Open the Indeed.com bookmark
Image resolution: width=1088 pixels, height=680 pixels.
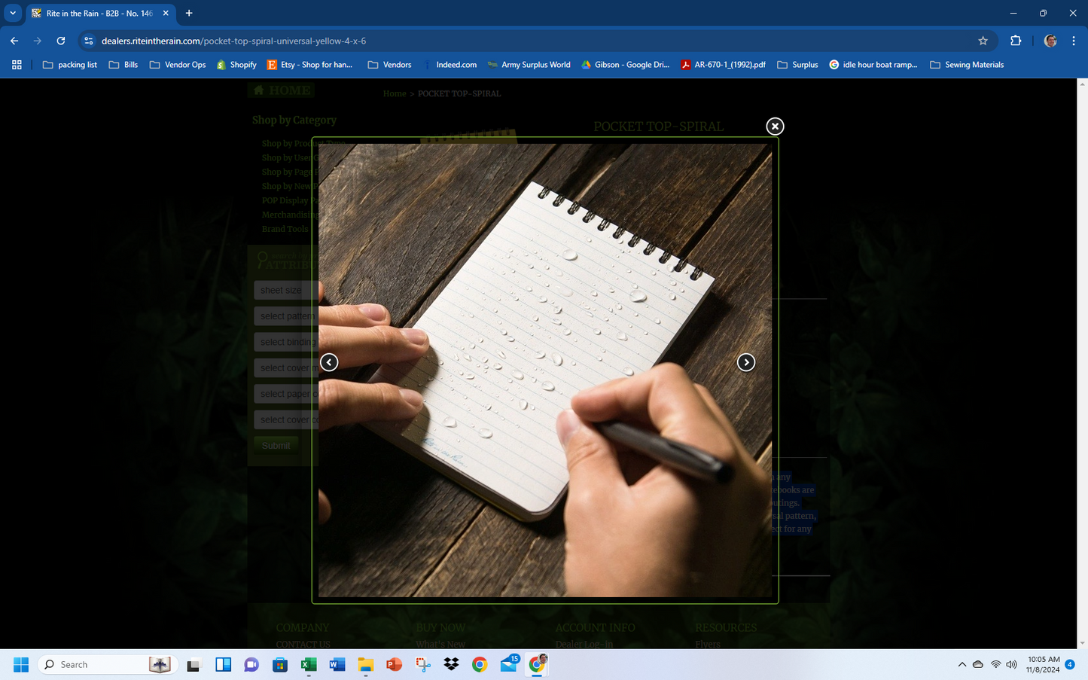[450, 65]
